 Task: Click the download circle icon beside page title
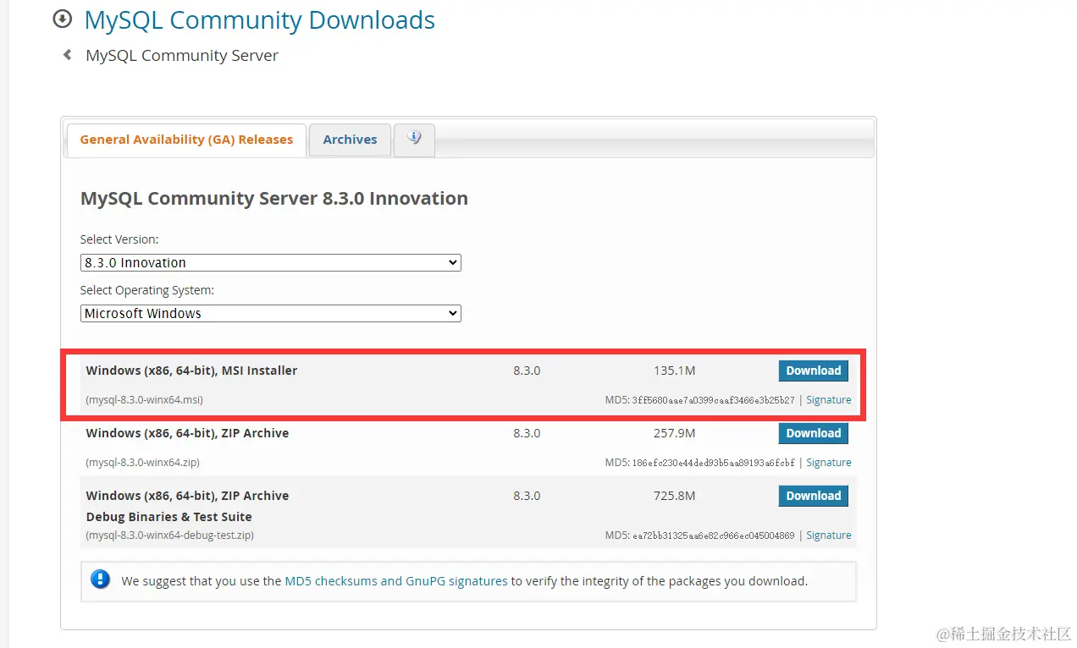62,19
